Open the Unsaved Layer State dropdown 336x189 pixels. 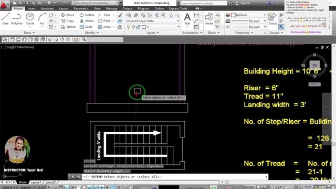click(x=152, y=21)
